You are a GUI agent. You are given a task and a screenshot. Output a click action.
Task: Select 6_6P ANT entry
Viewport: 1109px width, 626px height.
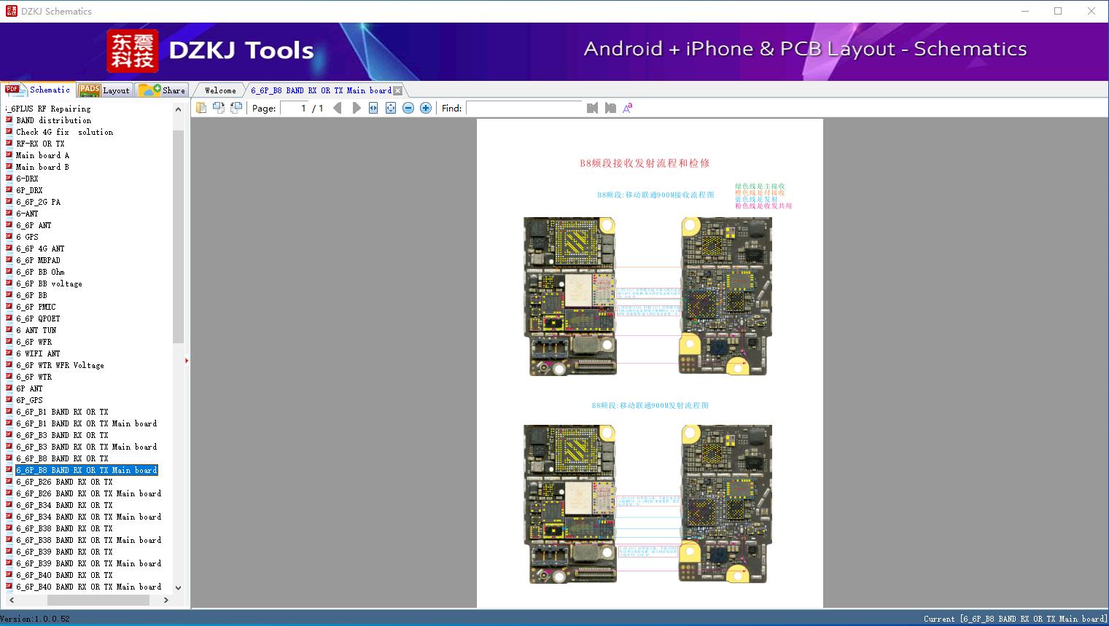[x=34, y=225]
